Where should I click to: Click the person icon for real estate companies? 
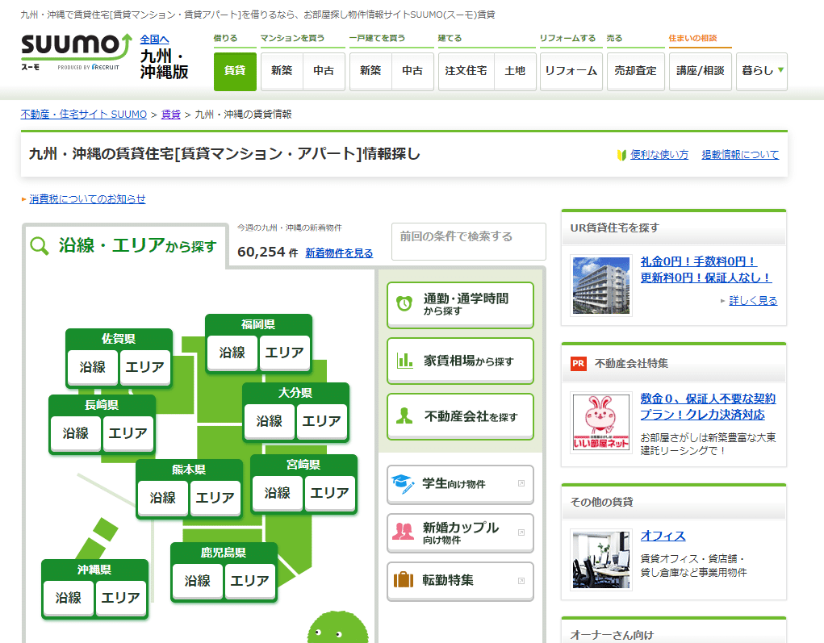(x=404, y=416)
